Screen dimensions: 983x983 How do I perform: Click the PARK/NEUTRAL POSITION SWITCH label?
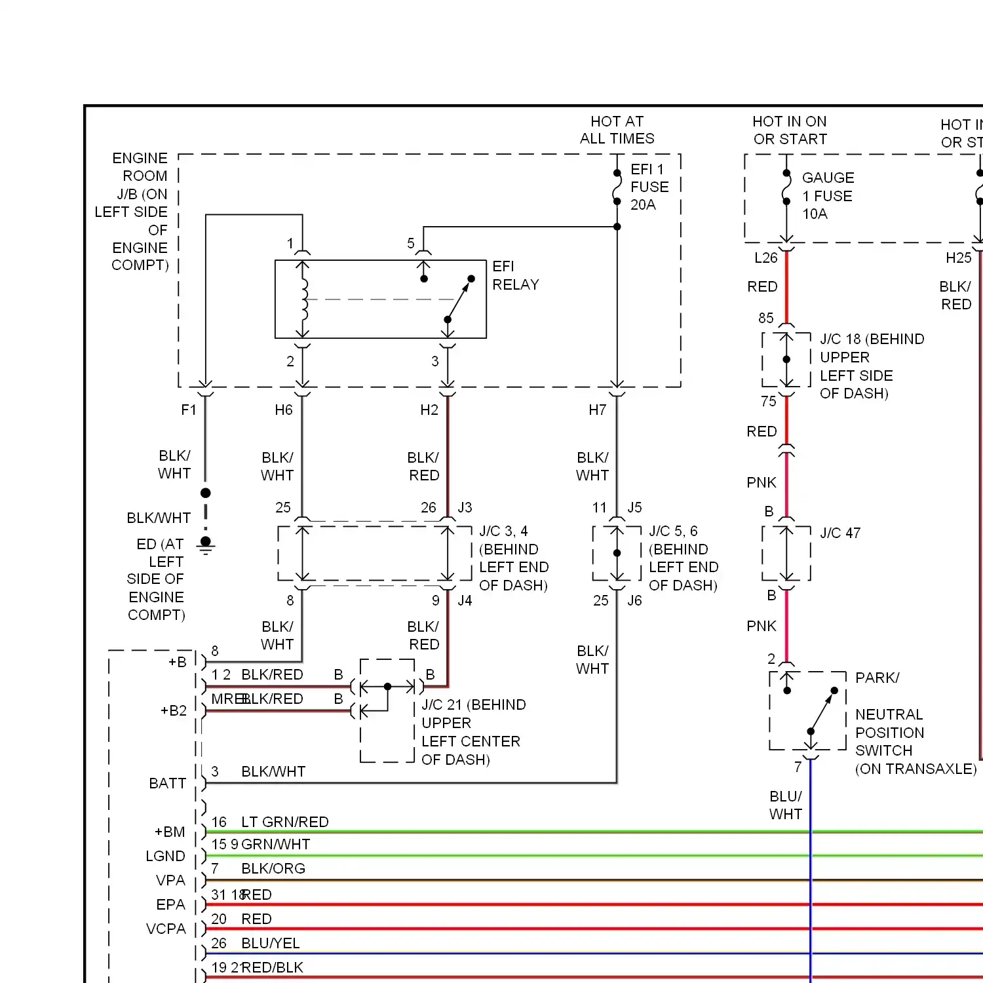click(x=916, y=723)
